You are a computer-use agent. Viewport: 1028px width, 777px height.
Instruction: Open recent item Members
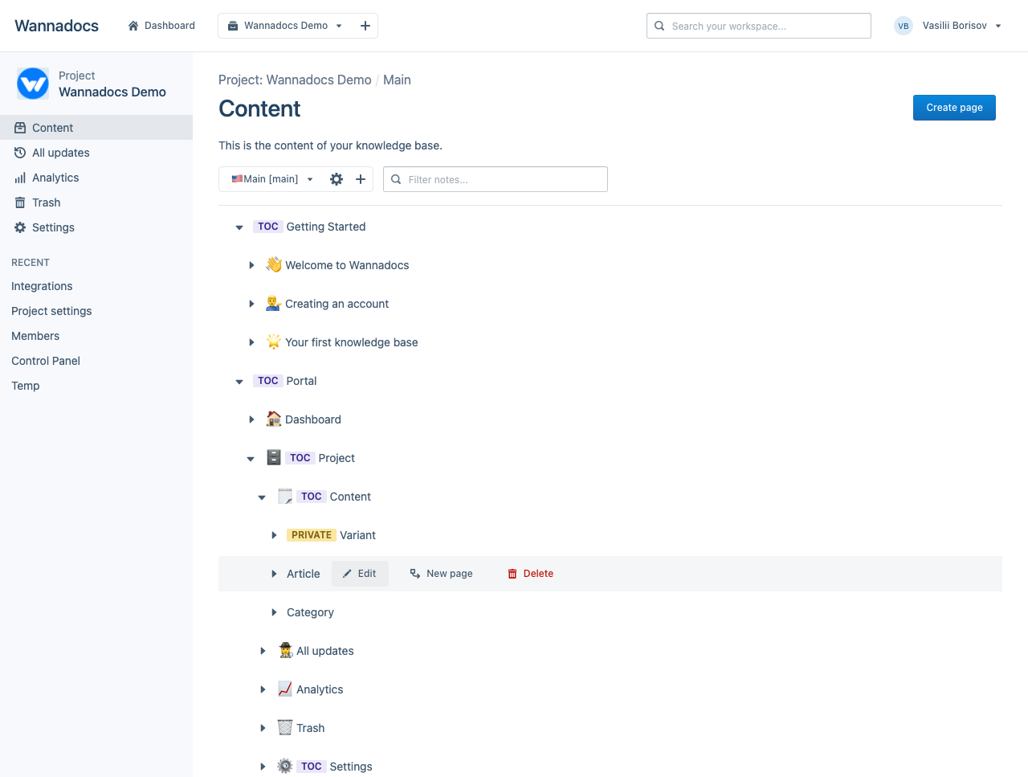(x=35, y=336)
